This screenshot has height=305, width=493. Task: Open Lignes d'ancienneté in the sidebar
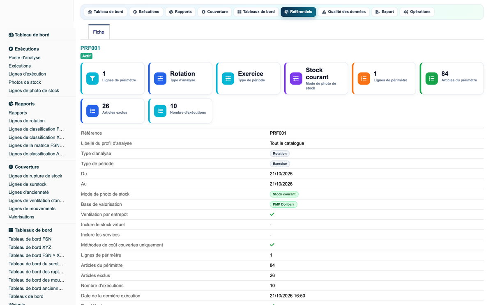pyautogui.click(x=29, y=193)
